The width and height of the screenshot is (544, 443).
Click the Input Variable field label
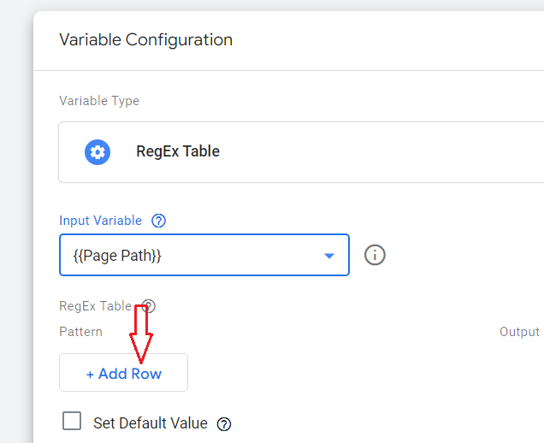[100, 221]
